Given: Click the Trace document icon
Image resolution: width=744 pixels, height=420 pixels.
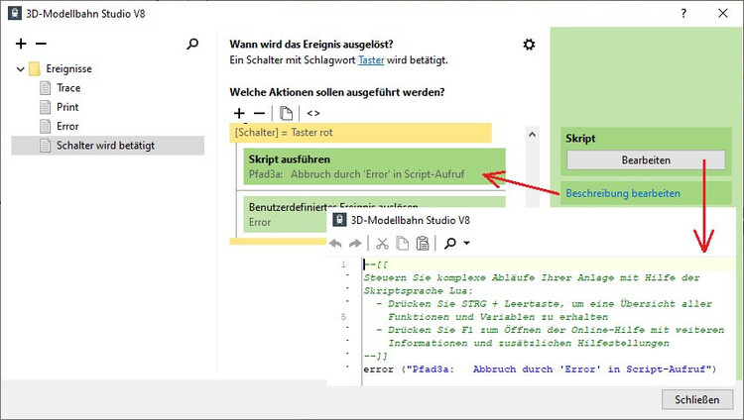Looking at the screenshot, I should click(46, 88).
